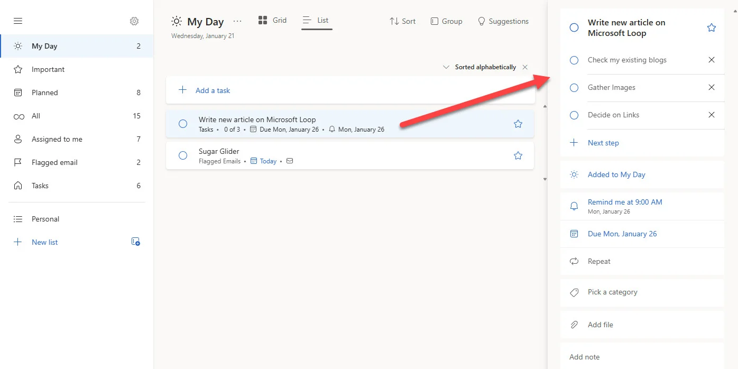Show Suggestions panel
This screenshot has width=738, height=369.
503,21
